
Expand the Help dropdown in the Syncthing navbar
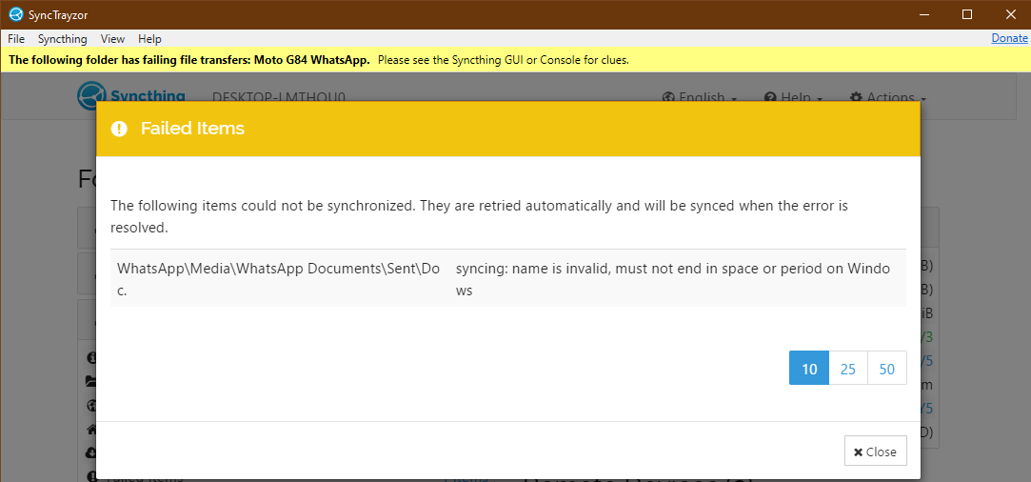tap(793, 98)
